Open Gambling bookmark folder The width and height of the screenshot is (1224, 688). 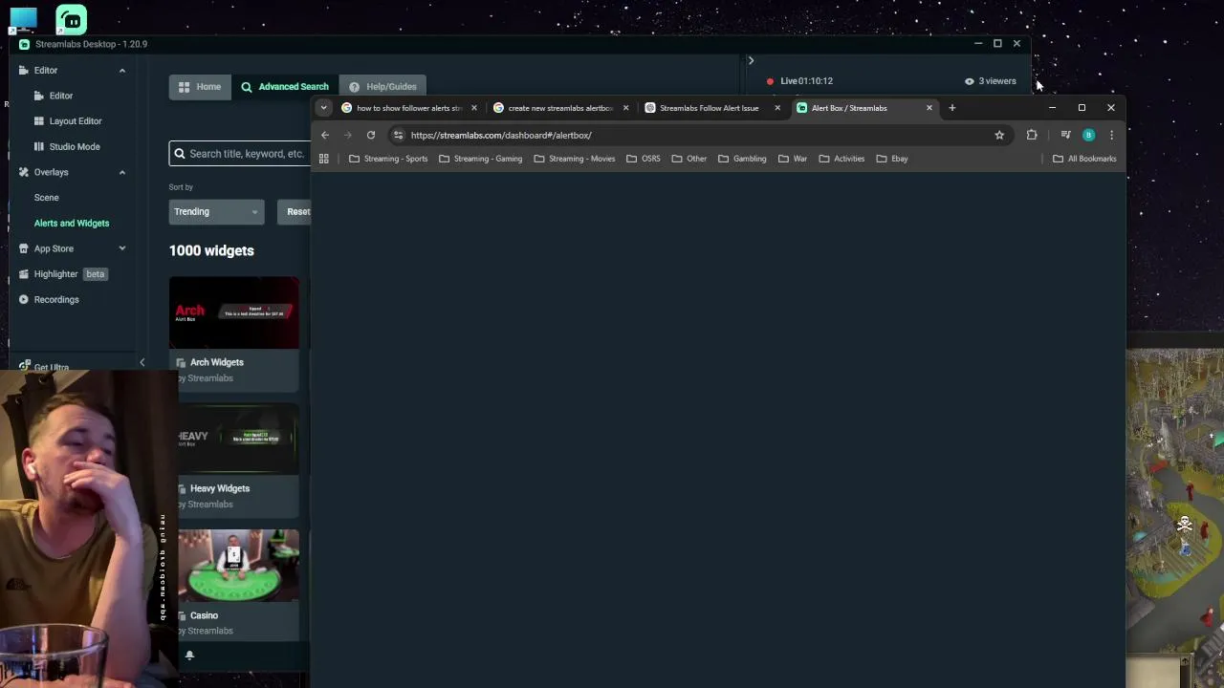742,159
